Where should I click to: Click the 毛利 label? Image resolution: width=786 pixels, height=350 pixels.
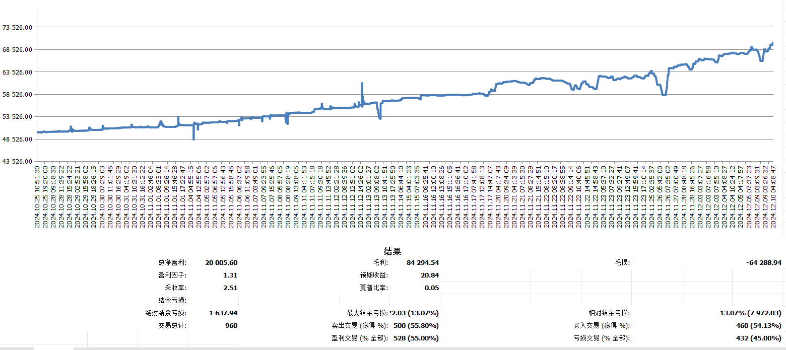coord(381,262)
